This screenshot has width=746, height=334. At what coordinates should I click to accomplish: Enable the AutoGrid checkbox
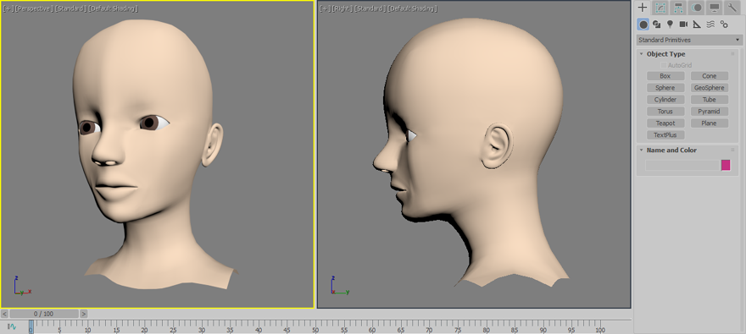coord(664,65)
